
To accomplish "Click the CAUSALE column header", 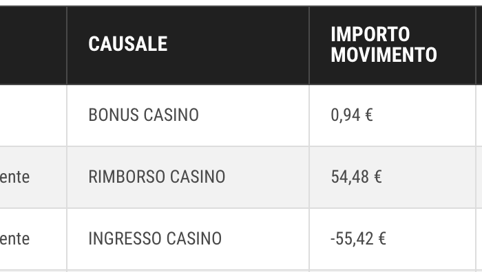I will coord(188,45).
